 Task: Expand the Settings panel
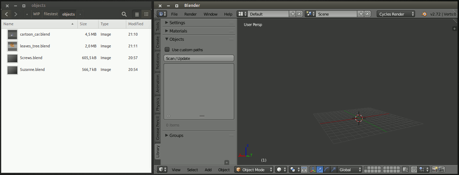(167, 22)
